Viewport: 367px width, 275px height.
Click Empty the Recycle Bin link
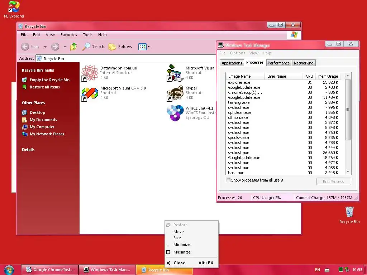pyautogui.click(x=49, y=80)
